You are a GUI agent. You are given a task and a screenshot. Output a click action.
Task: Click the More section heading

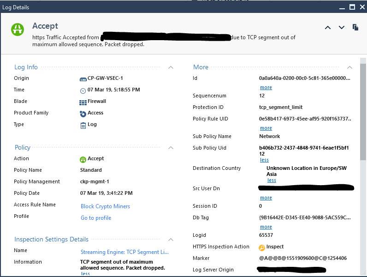tap(201, 67)
